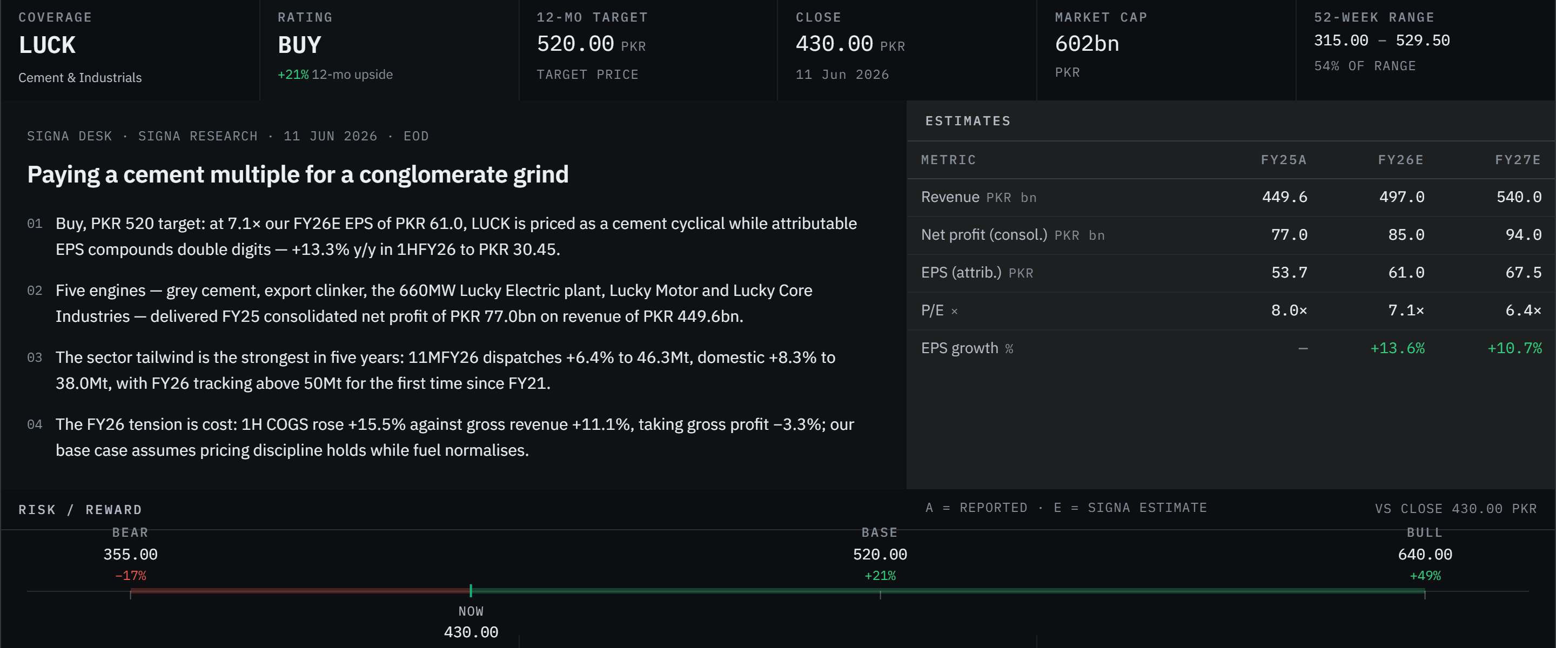The height and width of the screenshot is (648, 1556).
Task: Click P/E FY26E value 7.1×
Action: pyautogui.click(x=1406, y=310)
